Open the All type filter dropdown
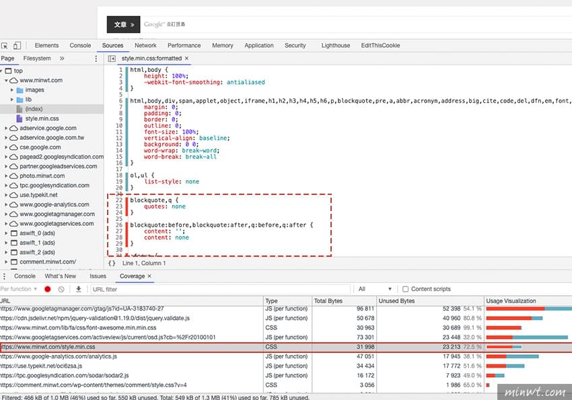This screenshot has height=400, width=572. point(375,289)
